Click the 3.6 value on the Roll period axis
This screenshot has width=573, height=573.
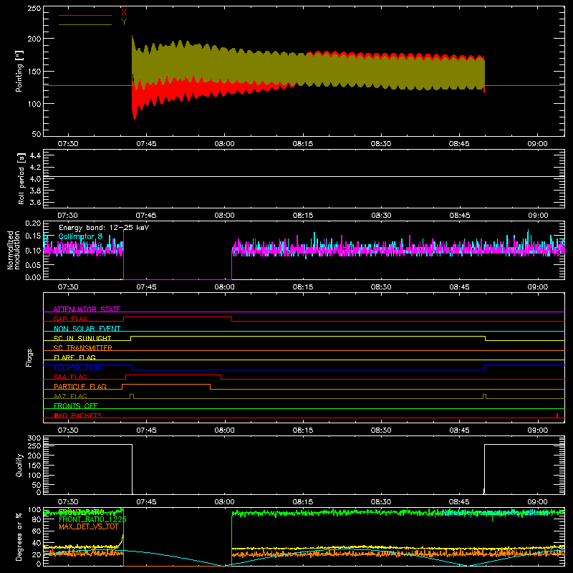click(x=35, y=202)
